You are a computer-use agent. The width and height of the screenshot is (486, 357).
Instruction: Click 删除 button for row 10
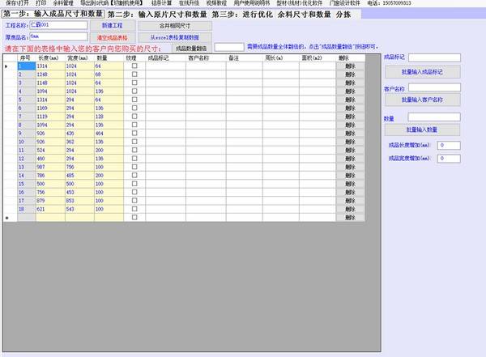[349, 142]
